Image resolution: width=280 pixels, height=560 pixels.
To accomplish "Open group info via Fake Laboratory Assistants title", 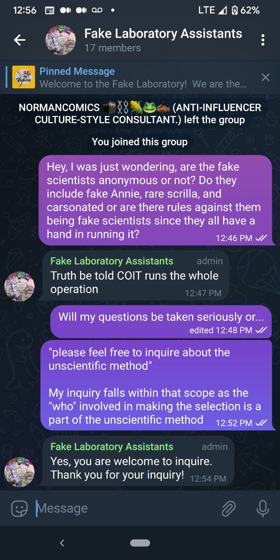I will click(163, 34).
